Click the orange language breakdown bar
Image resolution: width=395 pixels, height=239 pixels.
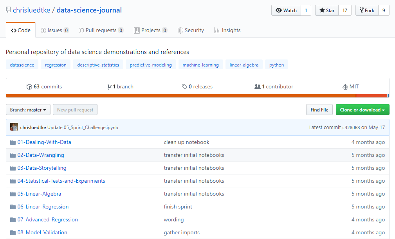tap(180, 96)
